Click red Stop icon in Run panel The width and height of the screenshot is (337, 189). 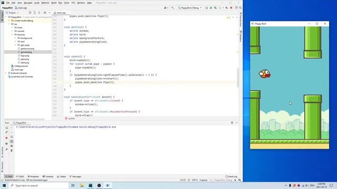pyautogui.click(x=6, y=138)
